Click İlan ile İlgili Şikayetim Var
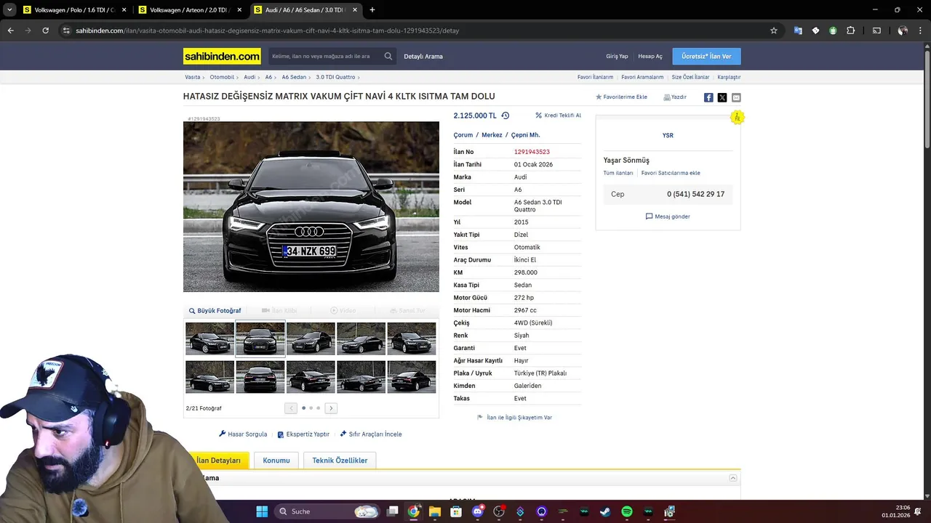 (514, 418)
